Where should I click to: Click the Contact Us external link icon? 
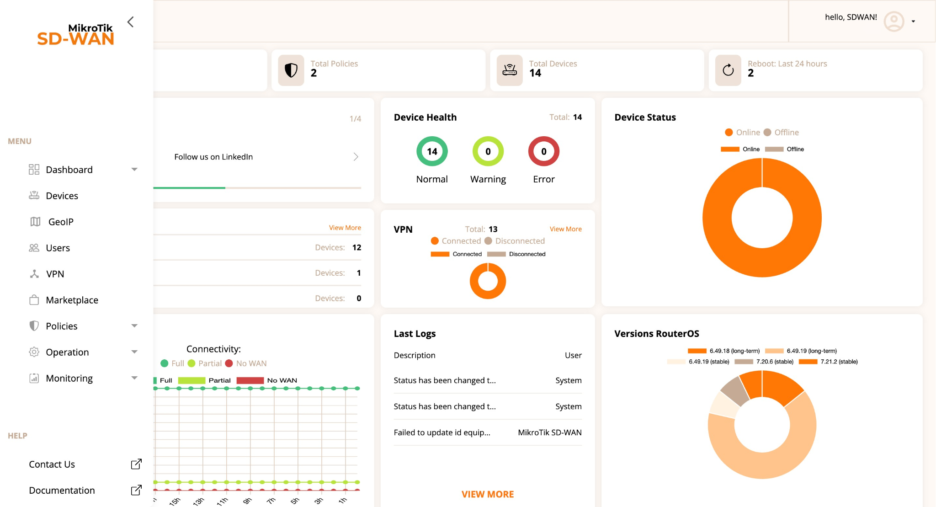(136, 464)
